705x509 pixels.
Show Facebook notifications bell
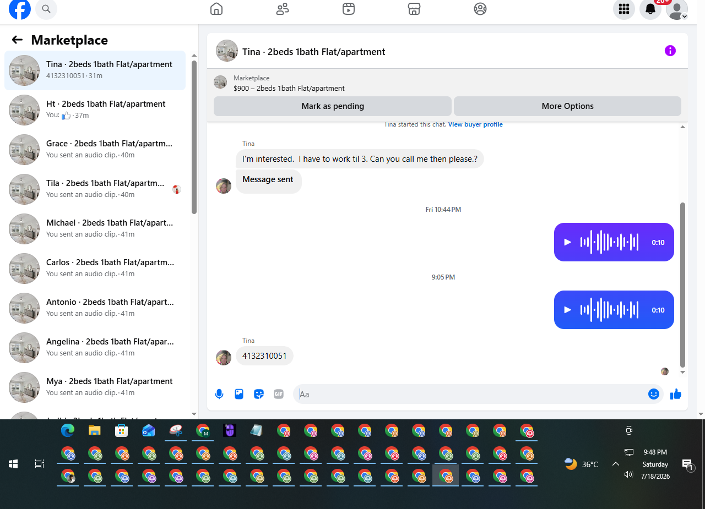coord(650,9)
